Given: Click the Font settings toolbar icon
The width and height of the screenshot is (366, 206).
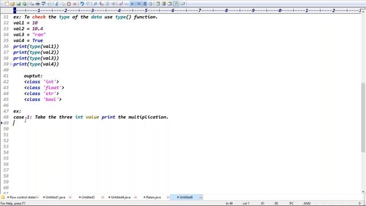Looking at the screenshot, I should coord(121,4).
